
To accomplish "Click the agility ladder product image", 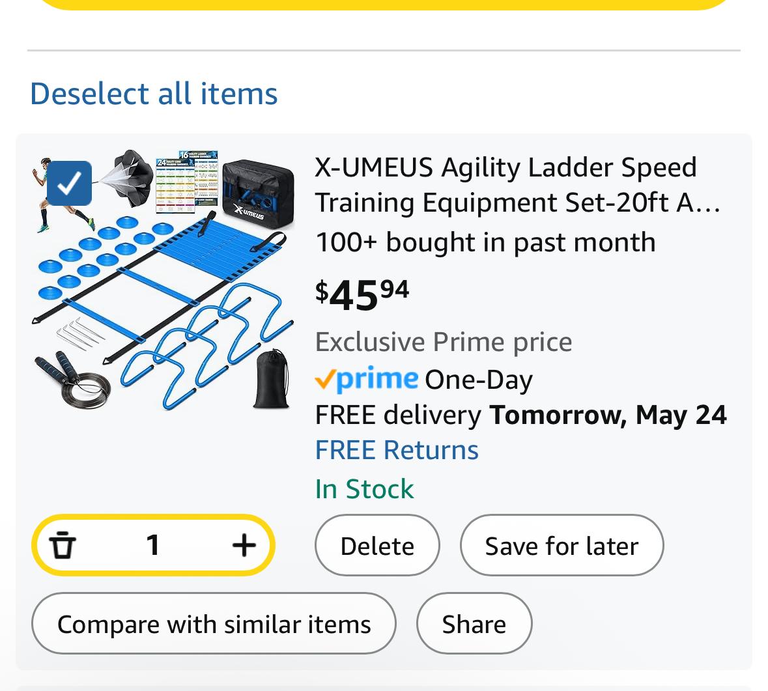I will click(x=164, y=279).
